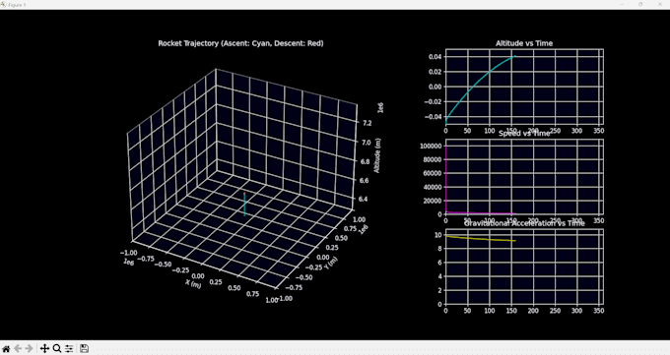
Task: Click the −0.02 tick on altitude plot
Action: point(433,101)
